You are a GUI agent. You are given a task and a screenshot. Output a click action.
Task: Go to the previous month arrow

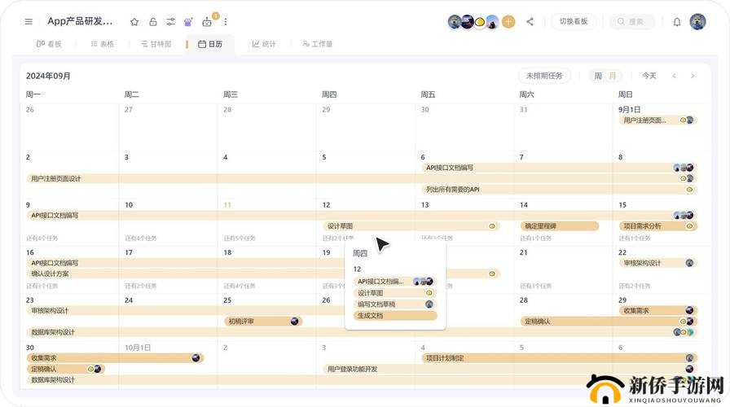coord(674,76)
